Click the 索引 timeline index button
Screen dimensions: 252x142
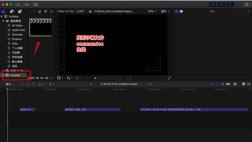tap(8, 84)
